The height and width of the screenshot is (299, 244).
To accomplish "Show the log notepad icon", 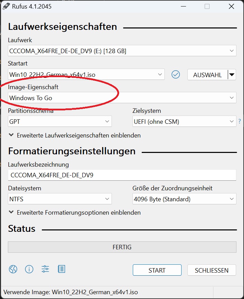I will [61, 269].
